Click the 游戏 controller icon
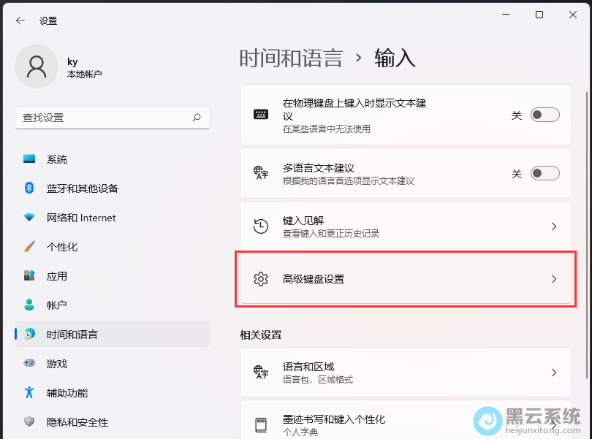 coord(29,363)
